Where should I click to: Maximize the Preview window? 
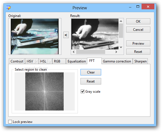[x=138, y=7]
